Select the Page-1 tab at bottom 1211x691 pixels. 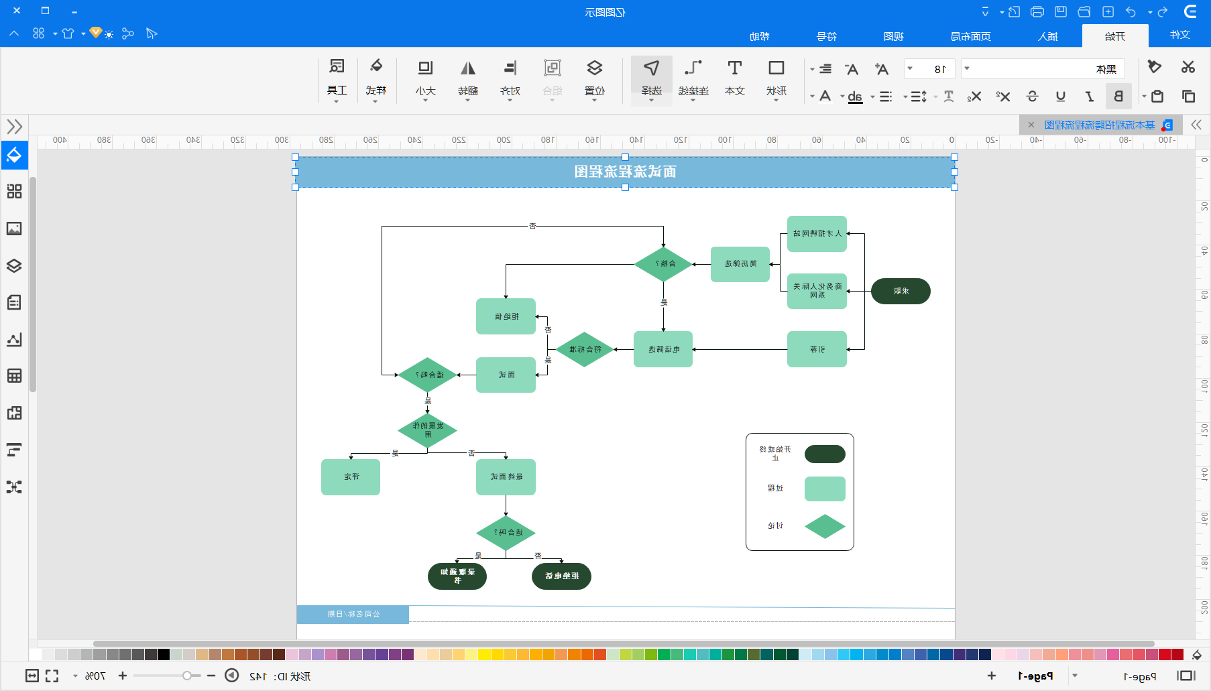tap(1035, 676)
